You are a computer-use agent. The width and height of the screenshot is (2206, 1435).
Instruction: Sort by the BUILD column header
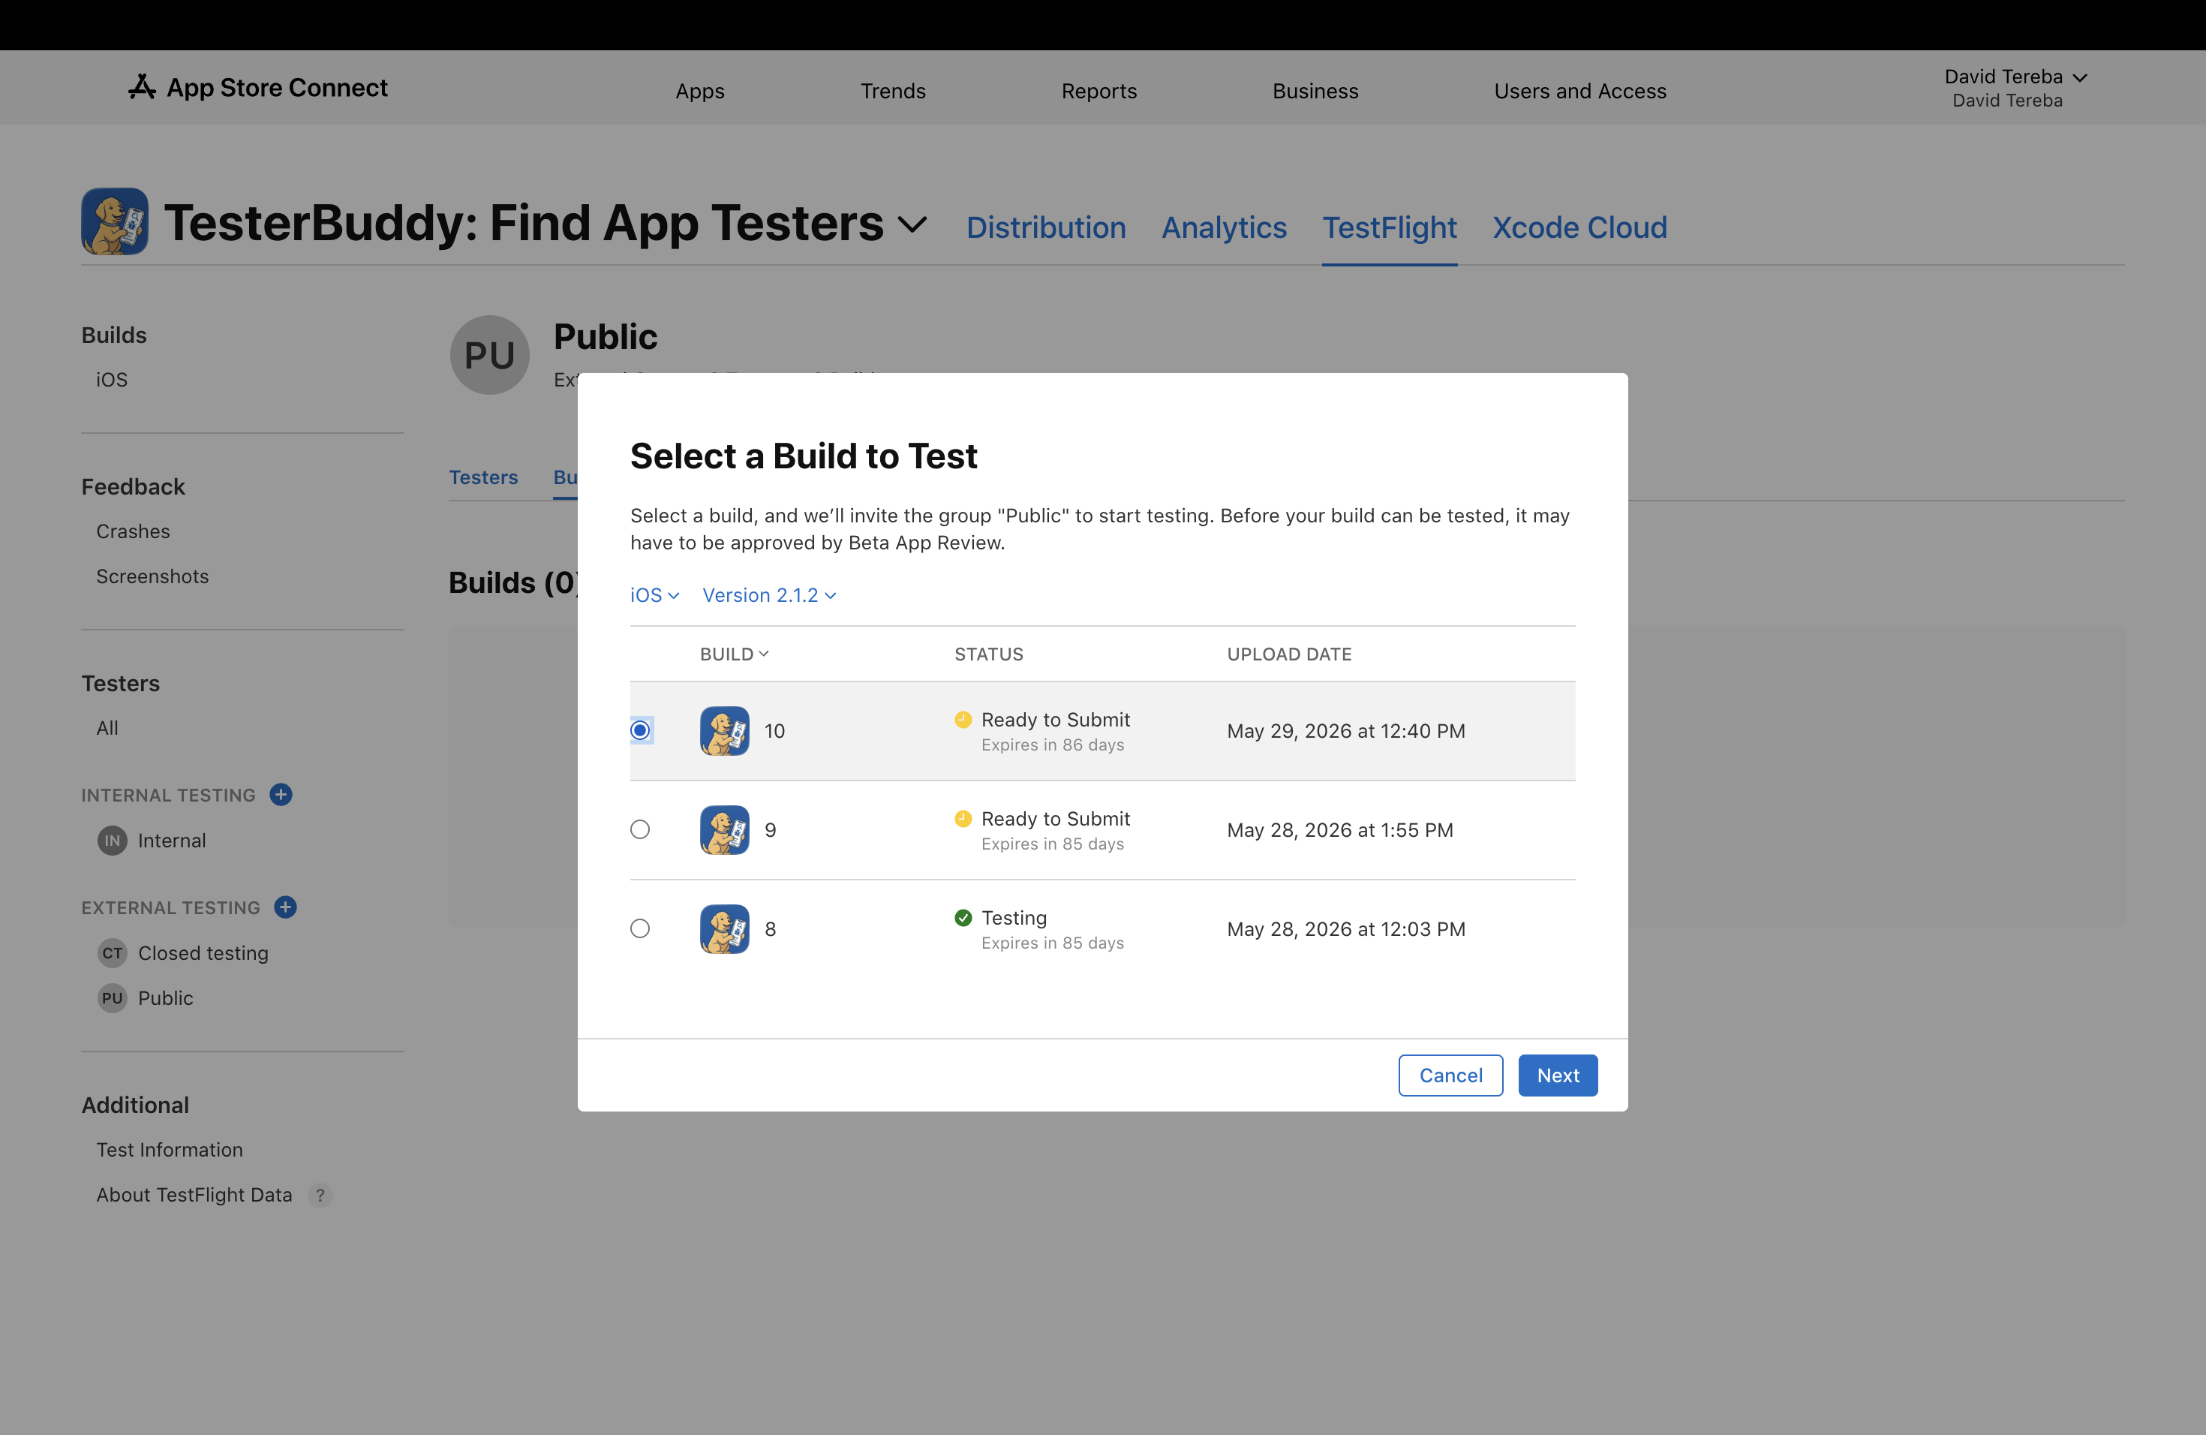734,654
